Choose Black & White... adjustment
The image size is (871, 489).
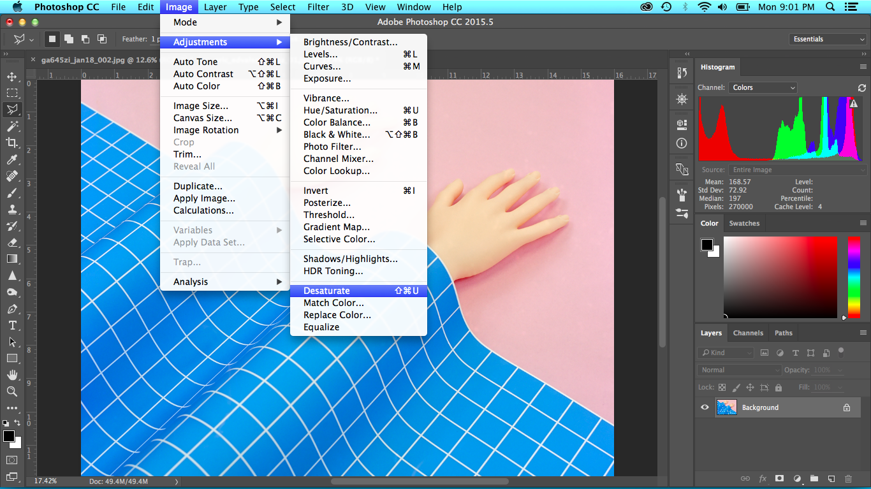coord(358,135)
